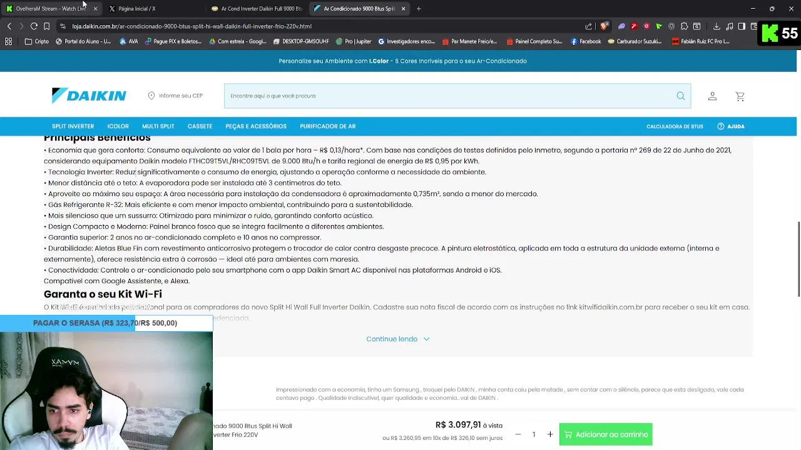
Task: Open the site information icon beside the URL
Action: [63, 26]
